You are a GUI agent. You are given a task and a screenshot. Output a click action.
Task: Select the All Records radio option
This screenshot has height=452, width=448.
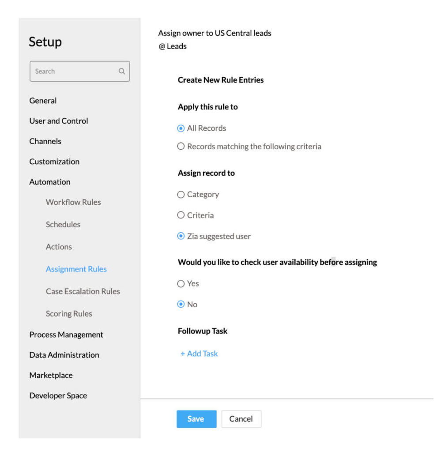(x=181, y=128)
